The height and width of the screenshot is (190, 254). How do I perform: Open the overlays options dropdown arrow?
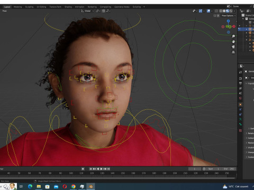[212, 11]
